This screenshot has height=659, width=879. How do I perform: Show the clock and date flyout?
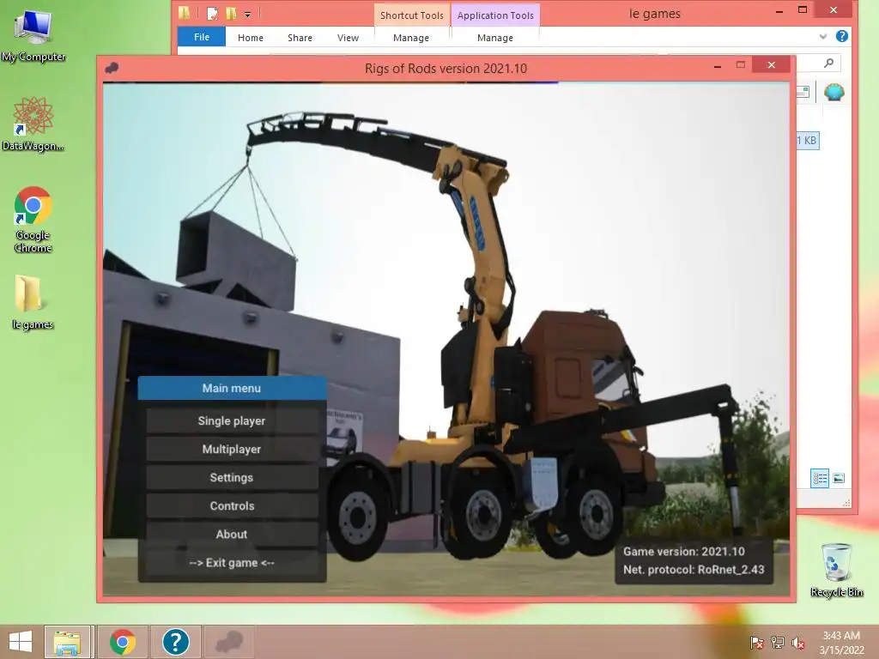tap(841, 643)
